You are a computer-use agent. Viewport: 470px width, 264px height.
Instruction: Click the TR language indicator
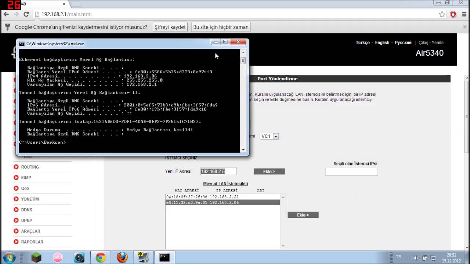(398, 257)
